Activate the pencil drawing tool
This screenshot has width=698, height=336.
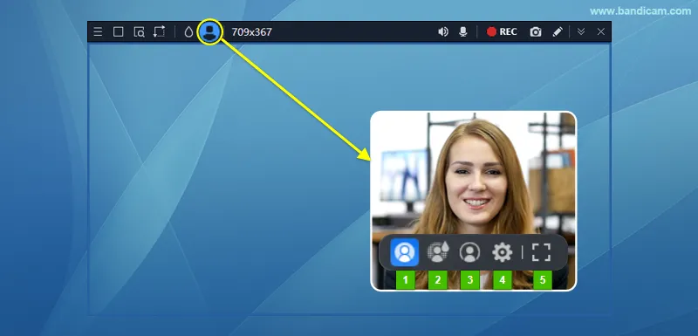(558, 32)
